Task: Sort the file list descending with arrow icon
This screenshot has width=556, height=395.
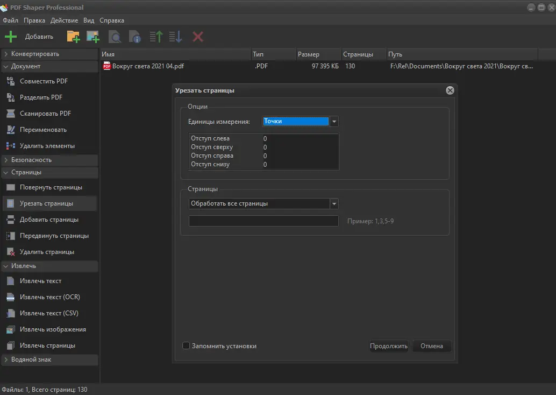Action: point(175,36)
